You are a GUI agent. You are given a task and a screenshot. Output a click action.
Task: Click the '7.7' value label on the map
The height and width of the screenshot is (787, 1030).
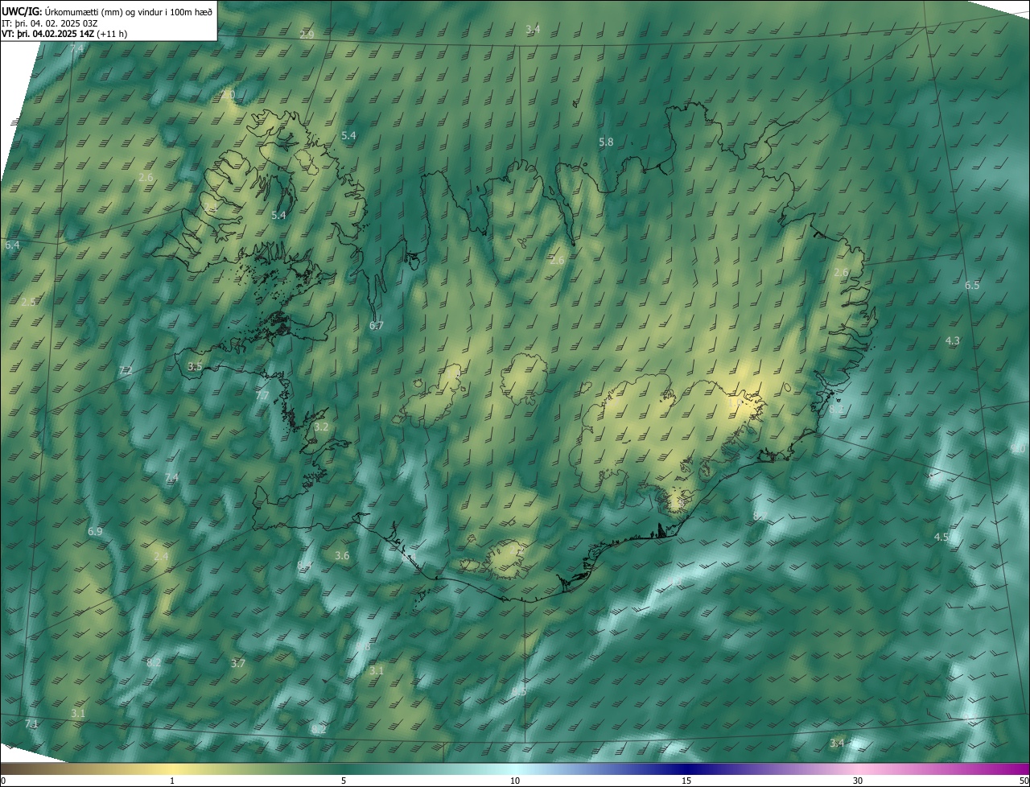(262, 396)
